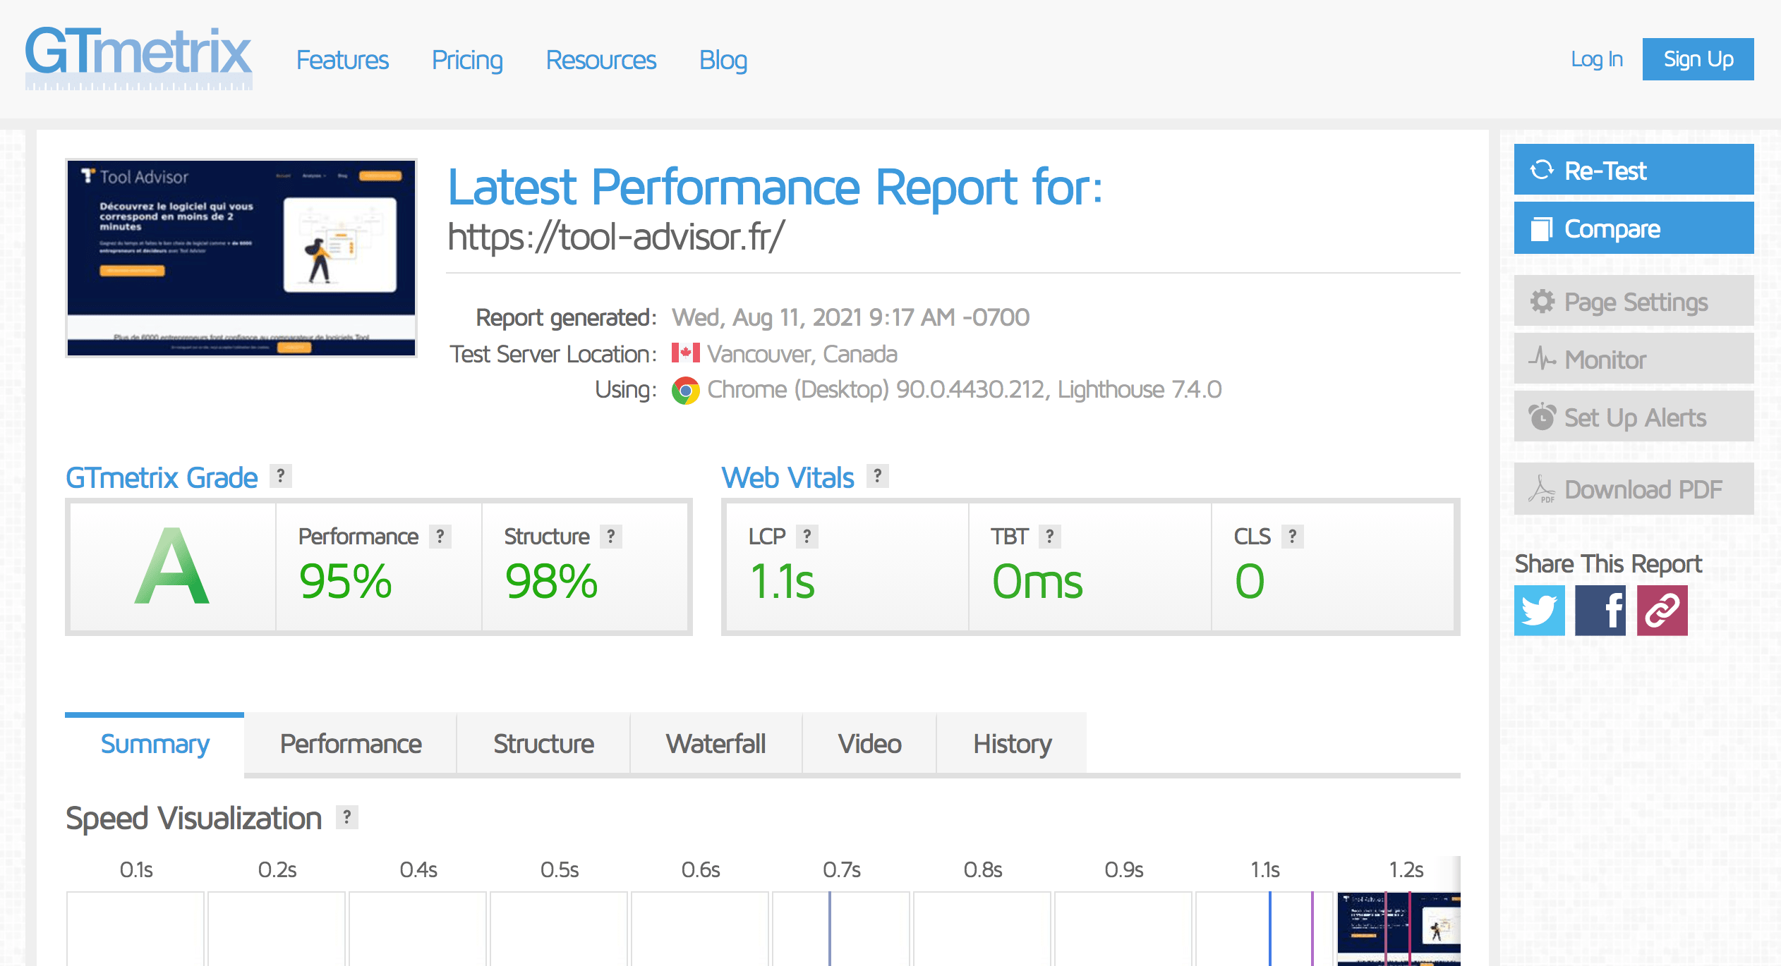Select the Video tab

(869, 744)
